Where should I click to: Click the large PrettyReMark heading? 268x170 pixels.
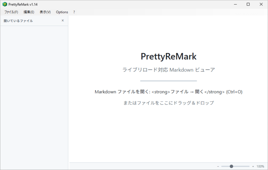pos(169,57)
